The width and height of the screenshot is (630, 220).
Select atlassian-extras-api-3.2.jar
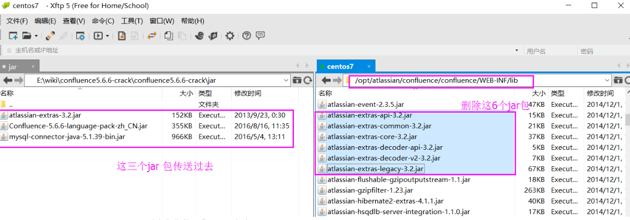[x=470, y=115]
